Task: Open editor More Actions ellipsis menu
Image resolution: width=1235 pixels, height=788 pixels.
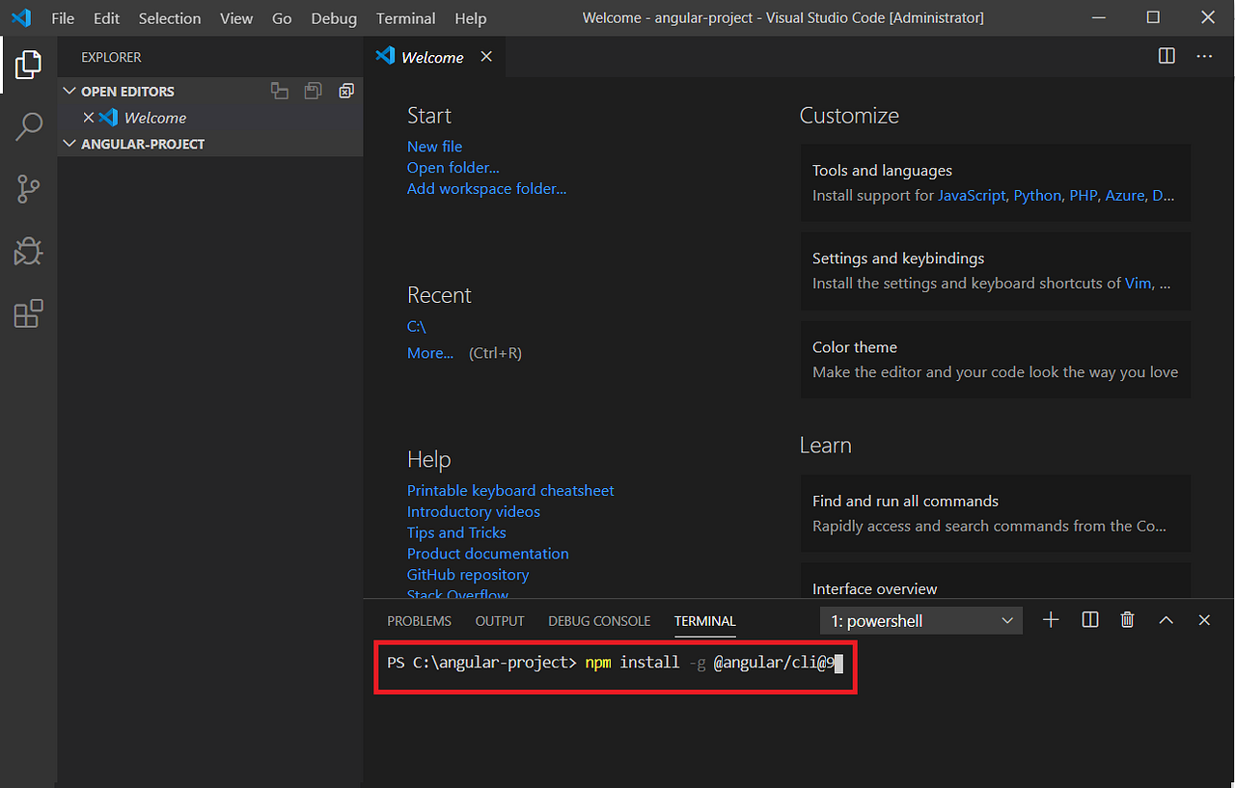Action: 1204,56
